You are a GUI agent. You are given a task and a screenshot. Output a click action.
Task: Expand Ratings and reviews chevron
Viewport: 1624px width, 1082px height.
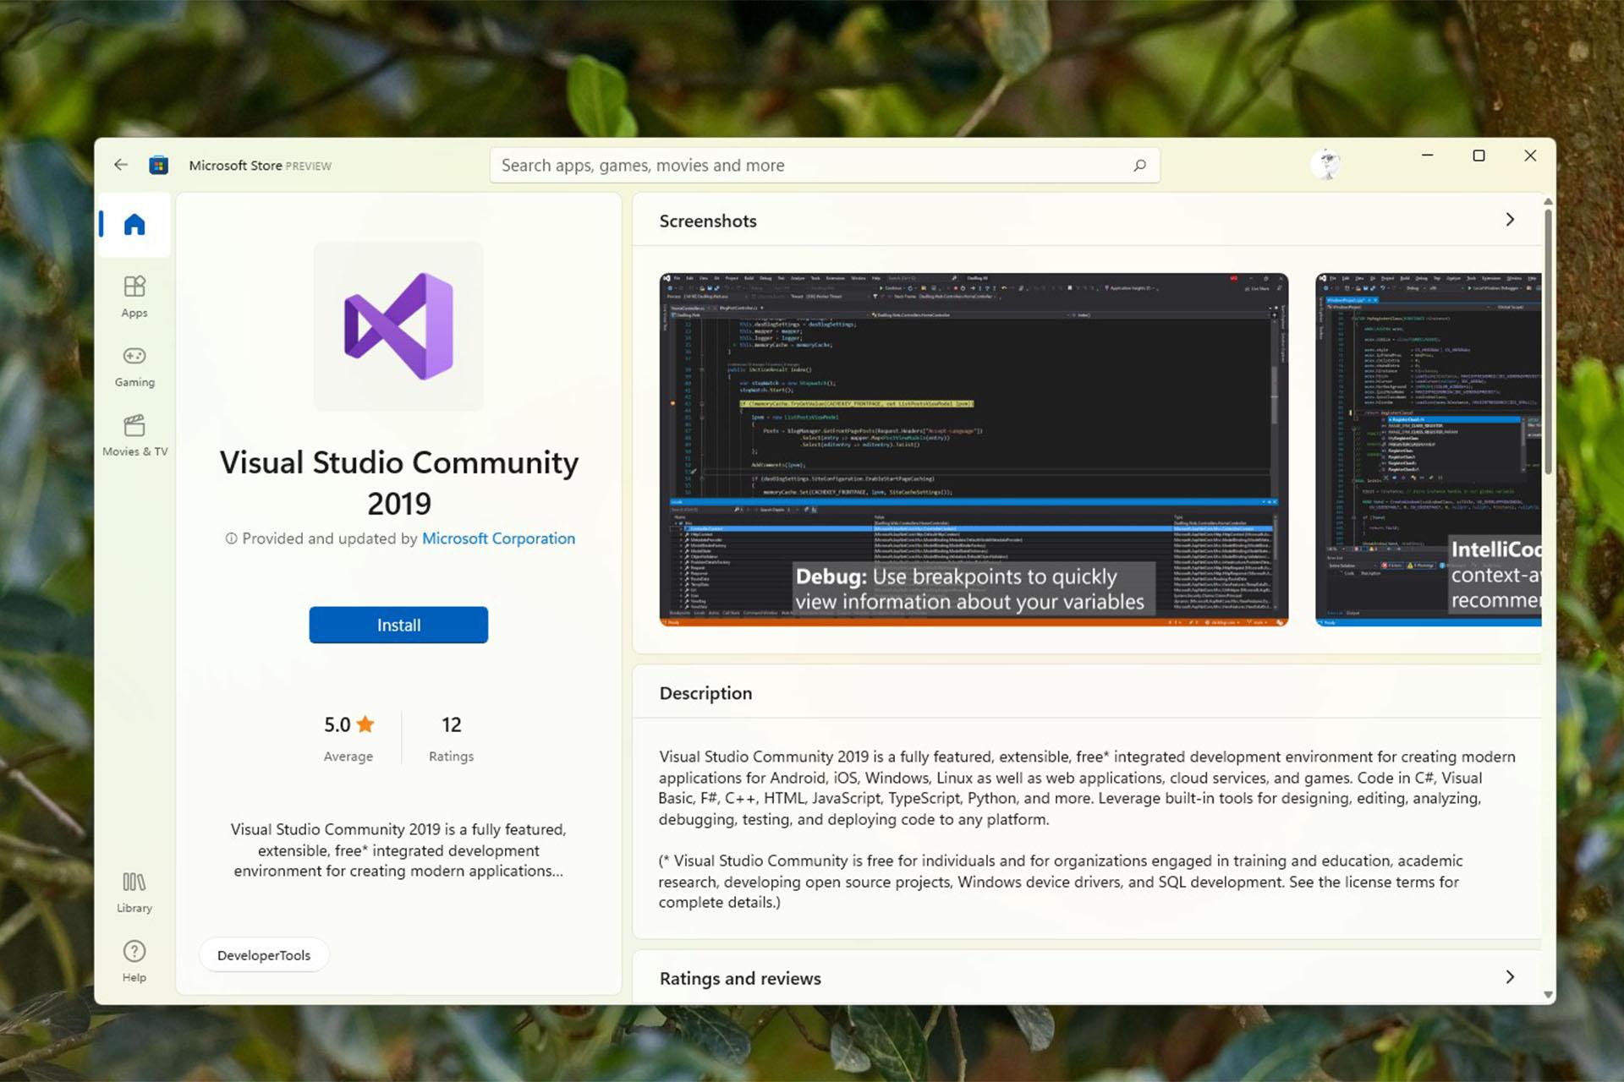1510,977
